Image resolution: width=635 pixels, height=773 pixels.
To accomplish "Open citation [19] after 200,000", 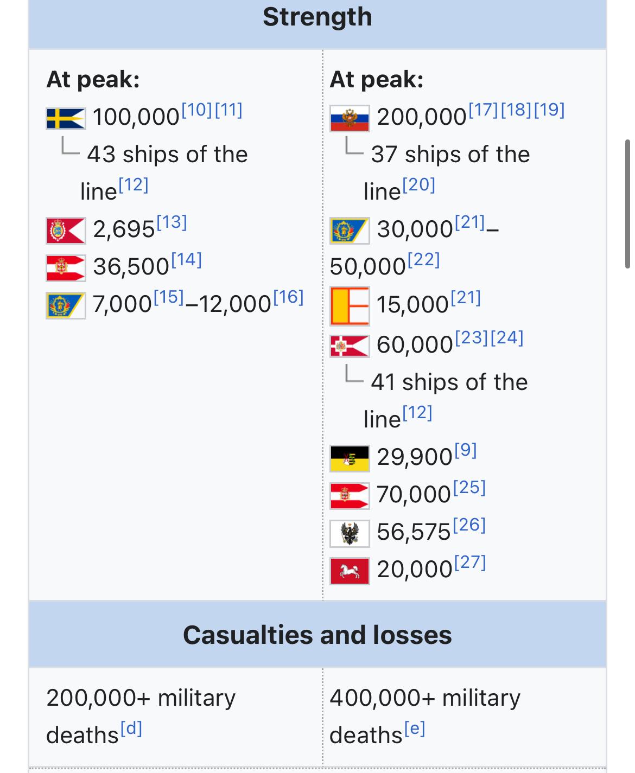I will click(549, 110).
